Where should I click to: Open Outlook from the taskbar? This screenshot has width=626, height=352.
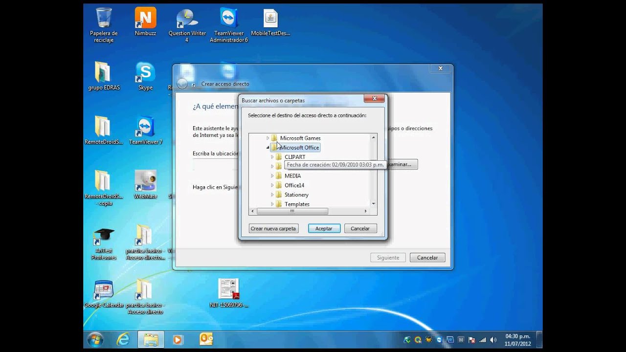point(206,339)
